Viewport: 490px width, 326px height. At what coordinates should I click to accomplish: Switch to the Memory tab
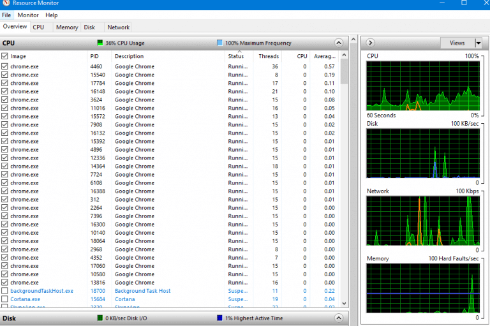[x=67, y=27]
